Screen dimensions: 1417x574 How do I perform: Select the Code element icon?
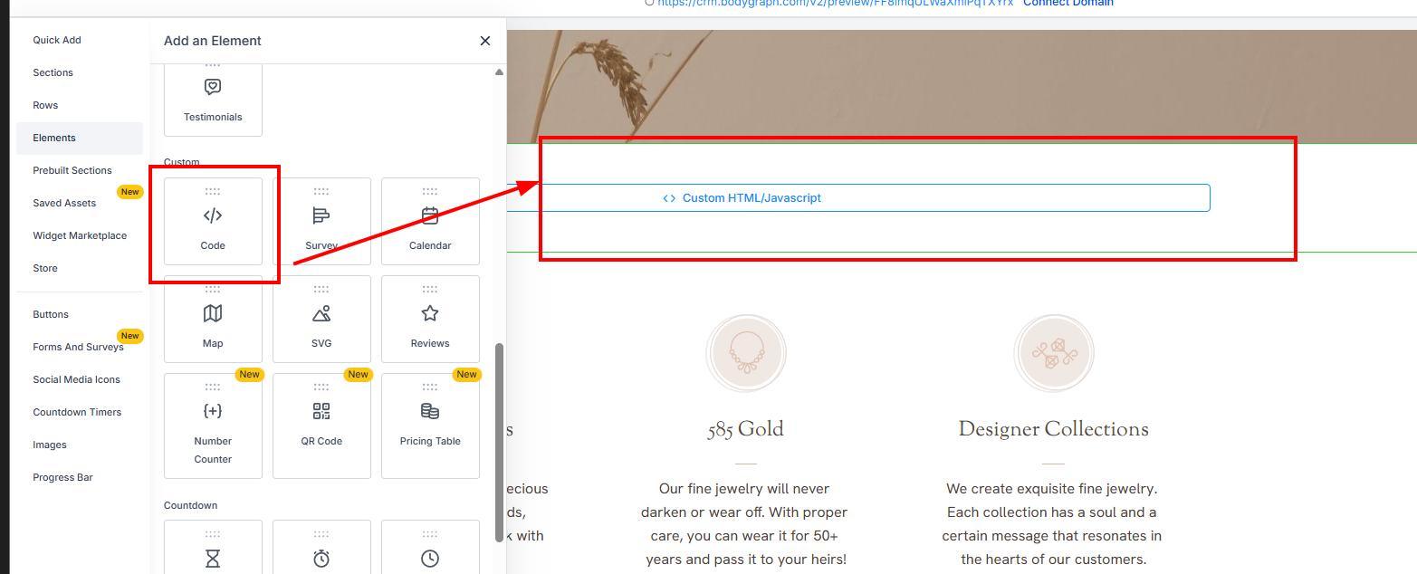(213, 216)
